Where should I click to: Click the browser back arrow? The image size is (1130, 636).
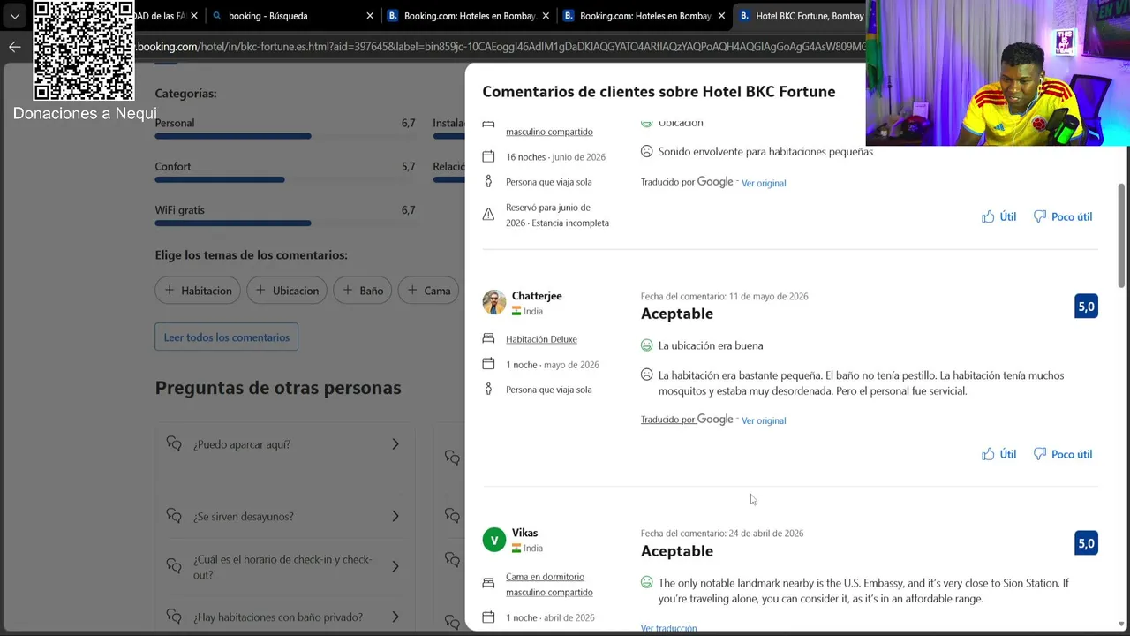coord(15,47)
